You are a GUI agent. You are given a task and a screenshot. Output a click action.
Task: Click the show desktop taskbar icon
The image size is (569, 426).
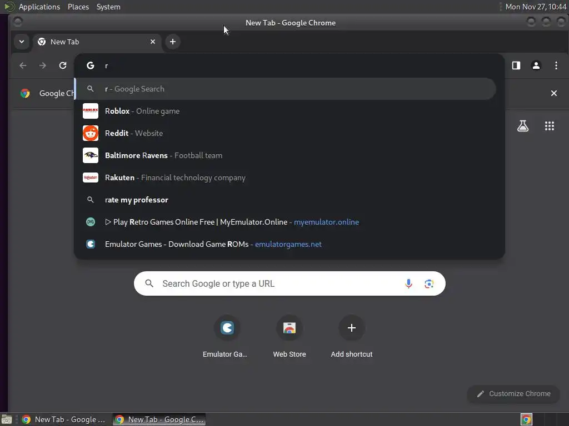(7, 419)
